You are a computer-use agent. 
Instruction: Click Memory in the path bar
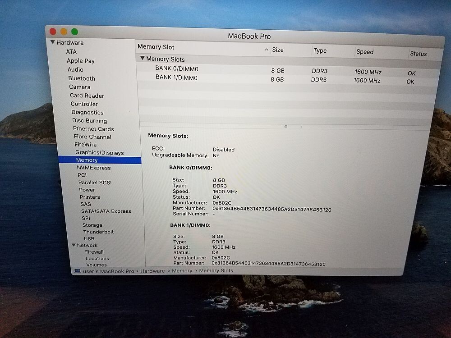click(x=182, y=271)
